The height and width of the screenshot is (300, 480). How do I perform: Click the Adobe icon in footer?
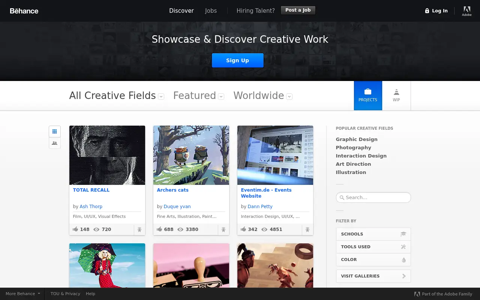[x=417, y=294]
